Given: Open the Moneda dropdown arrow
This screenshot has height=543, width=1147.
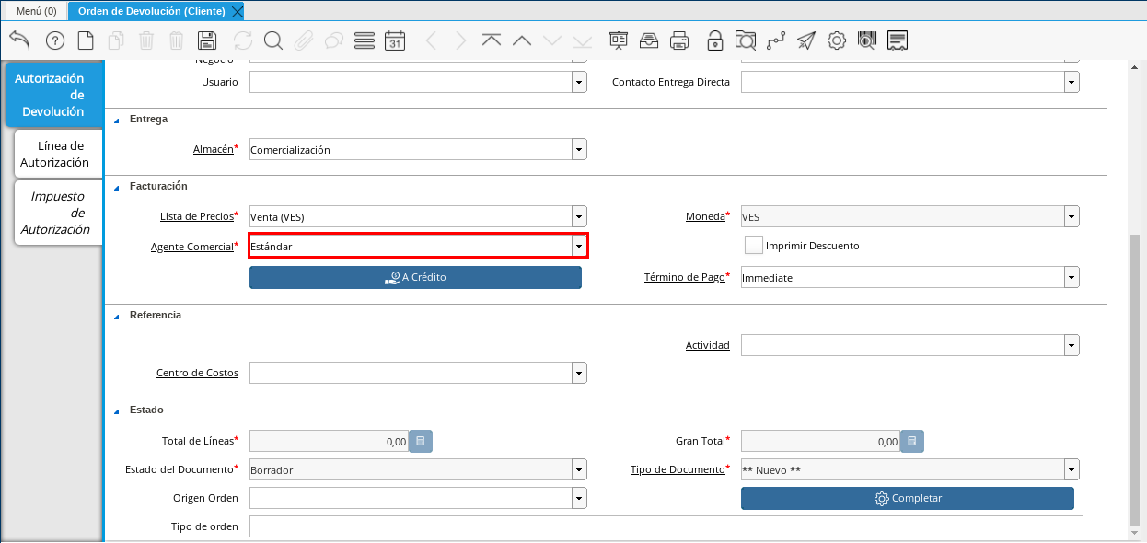Looking at the screenshot, I should (x=1072, y=217).
